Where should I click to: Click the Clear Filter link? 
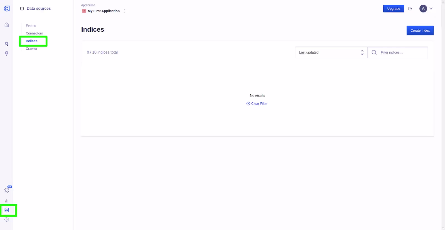[257, 103]
